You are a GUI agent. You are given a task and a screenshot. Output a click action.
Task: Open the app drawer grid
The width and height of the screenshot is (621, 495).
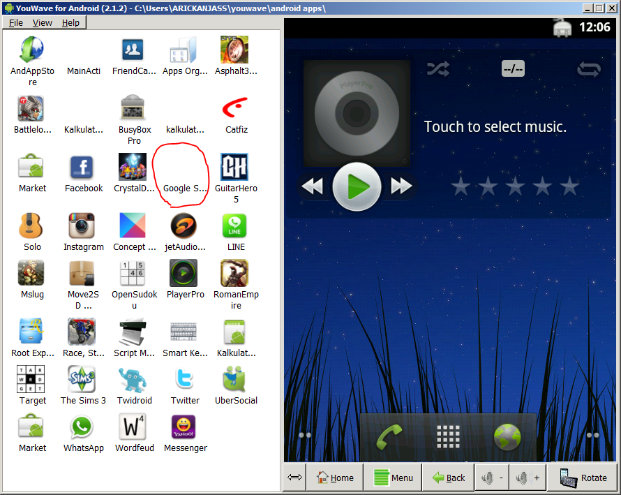click(x=449, y=435)
